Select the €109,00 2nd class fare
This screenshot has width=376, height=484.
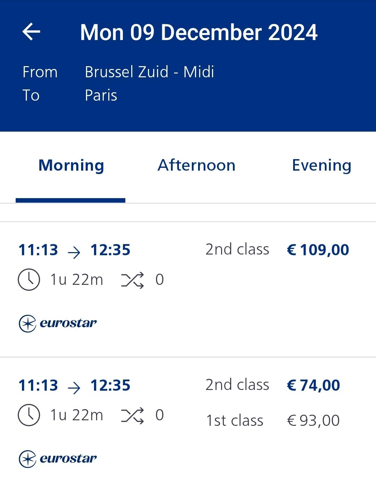(x=318, y=250)
